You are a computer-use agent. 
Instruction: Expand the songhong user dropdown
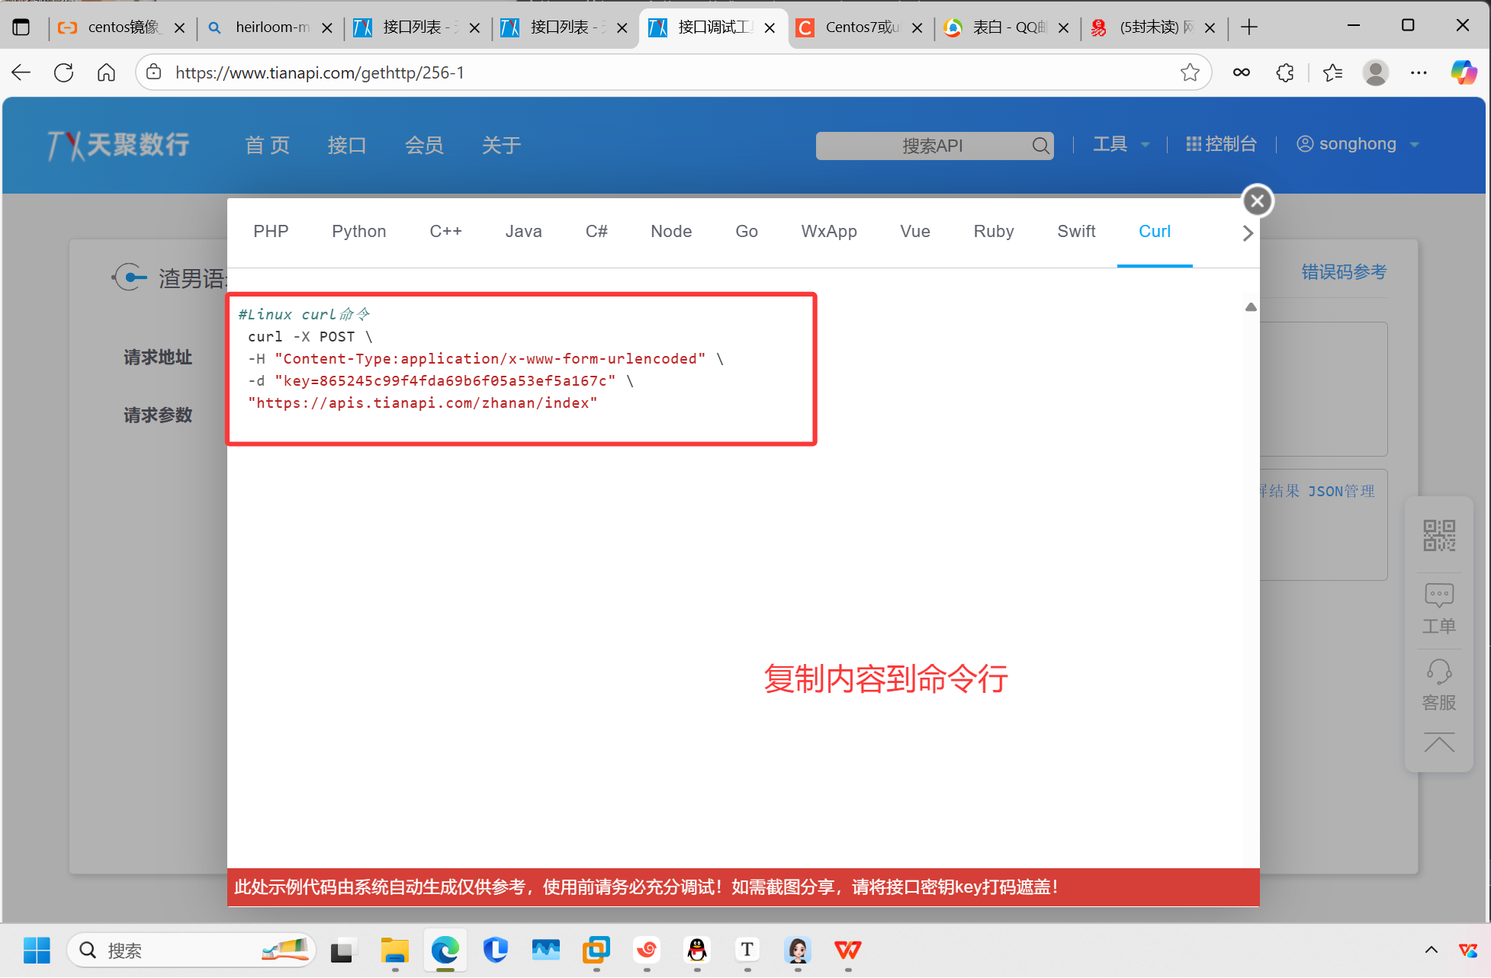(x=1358, y=144)
